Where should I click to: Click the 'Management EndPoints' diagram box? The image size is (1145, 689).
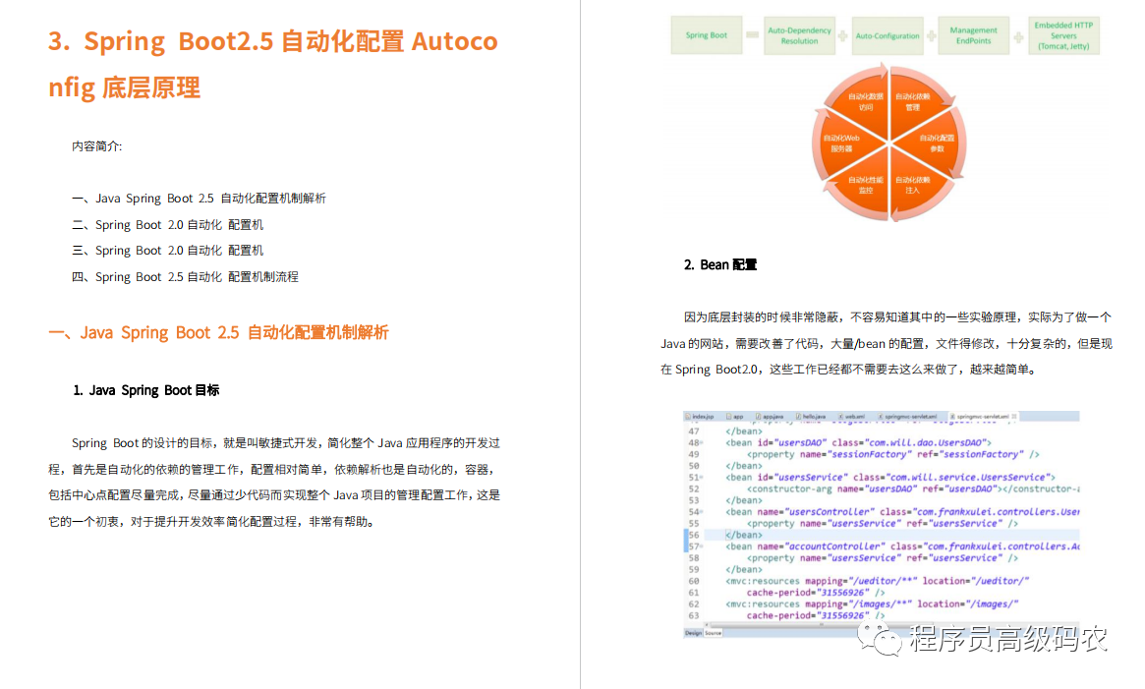coord(973,35)
